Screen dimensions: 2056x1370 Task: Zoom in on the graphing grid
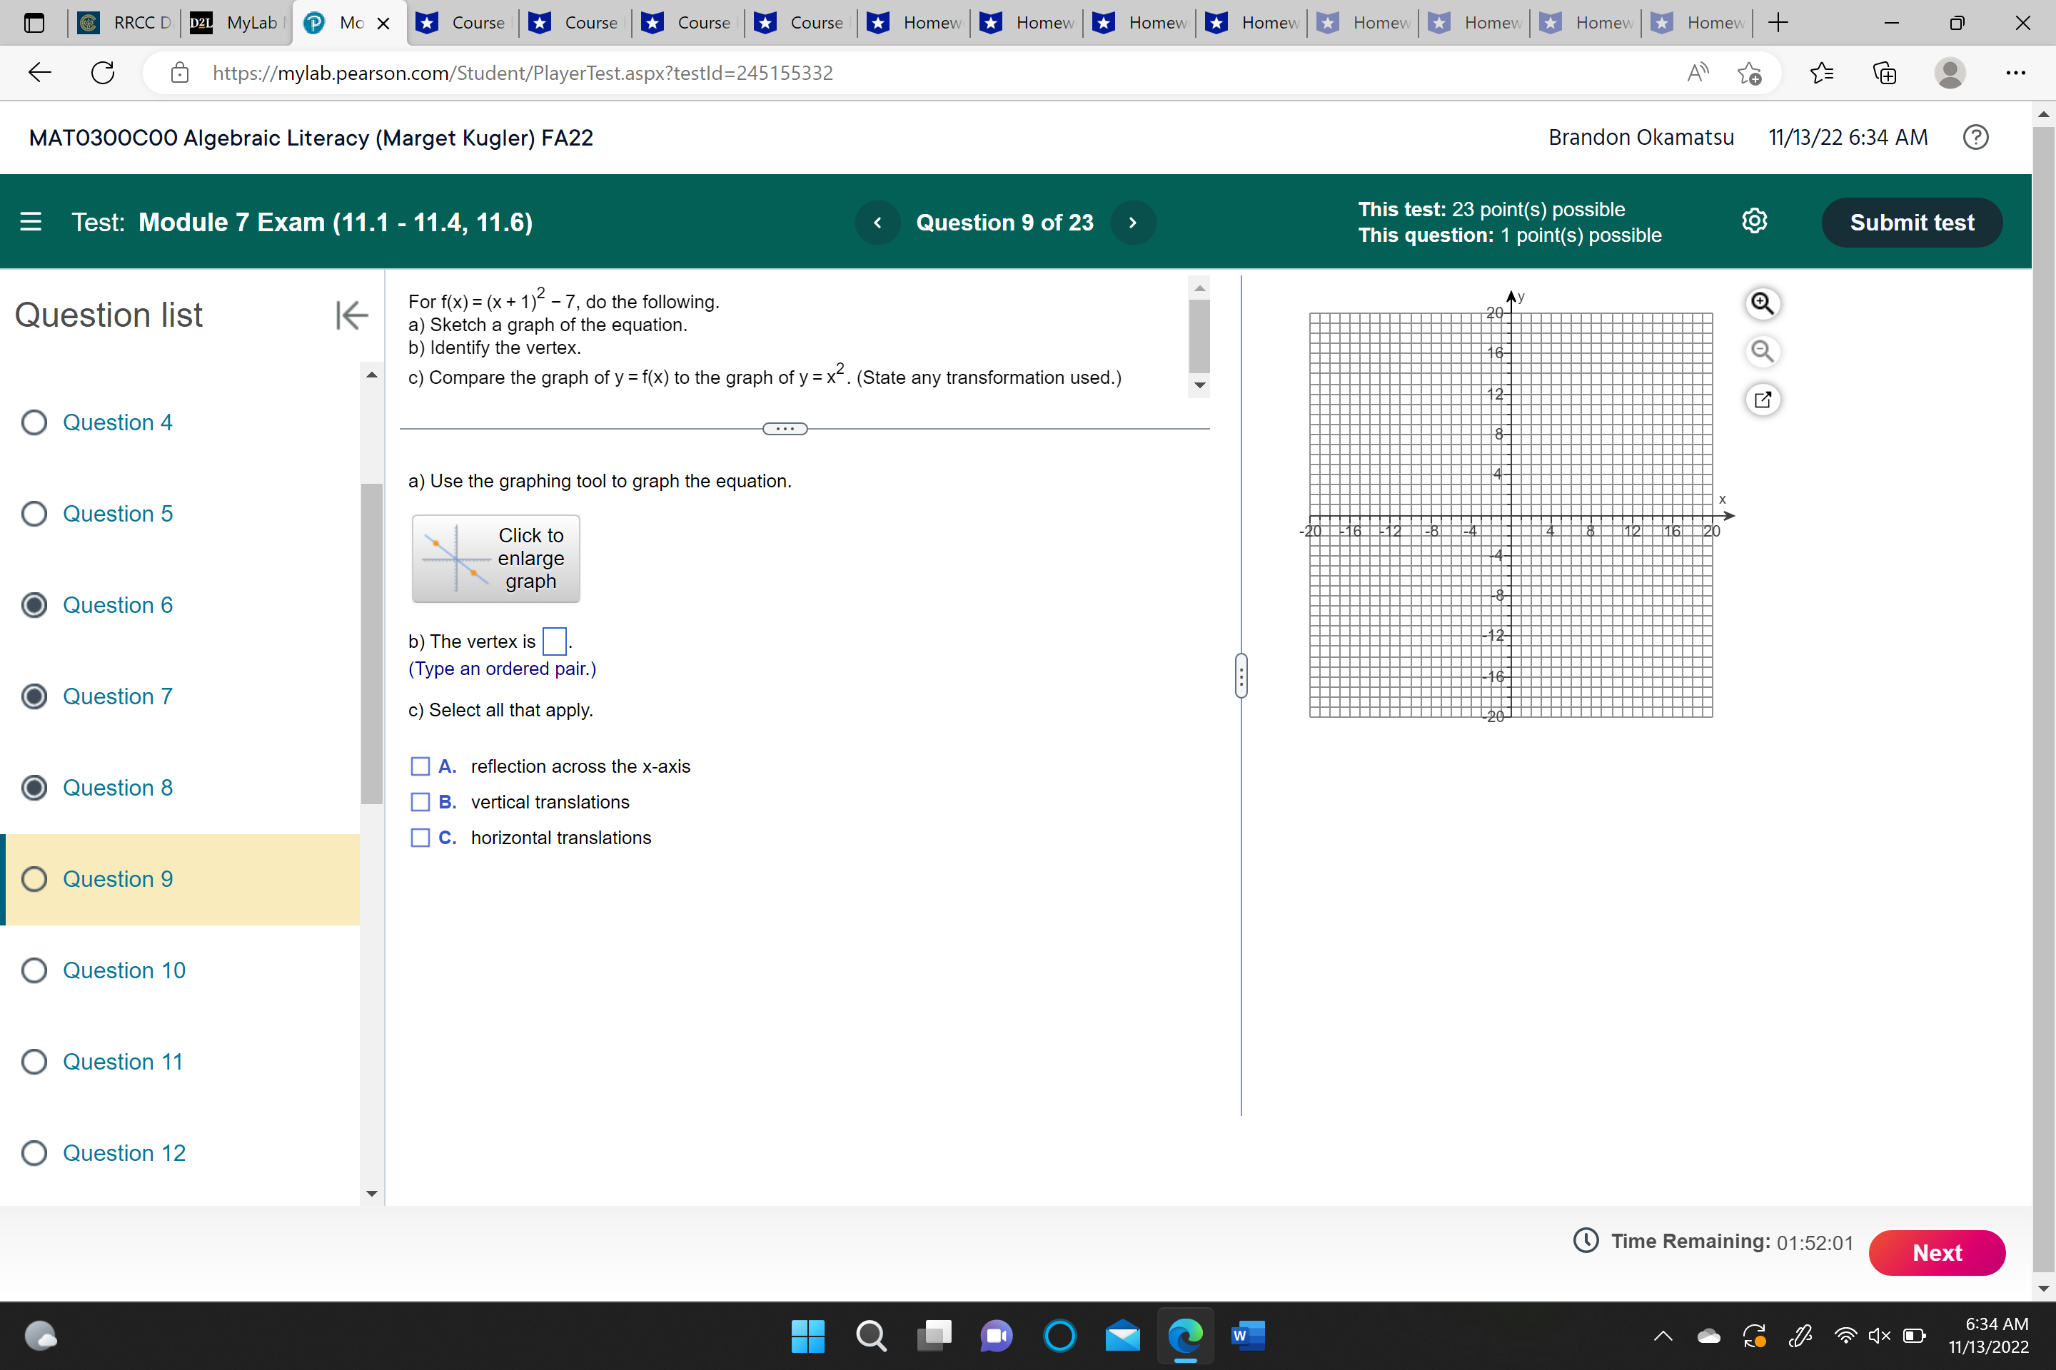1763,303
